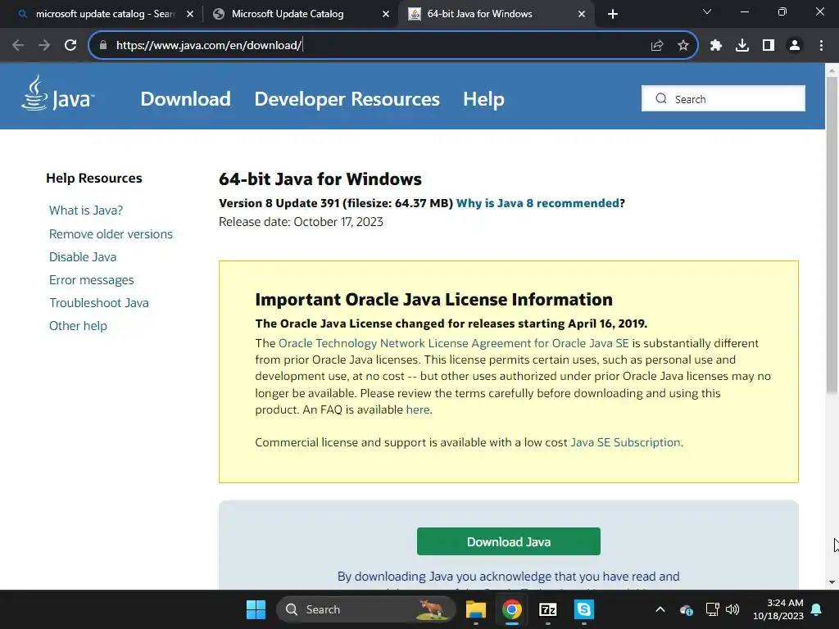This screenshot has width=839, height=629.
Task: Open the Troubleshoot Java link
Action: click(x=99, y=303)
